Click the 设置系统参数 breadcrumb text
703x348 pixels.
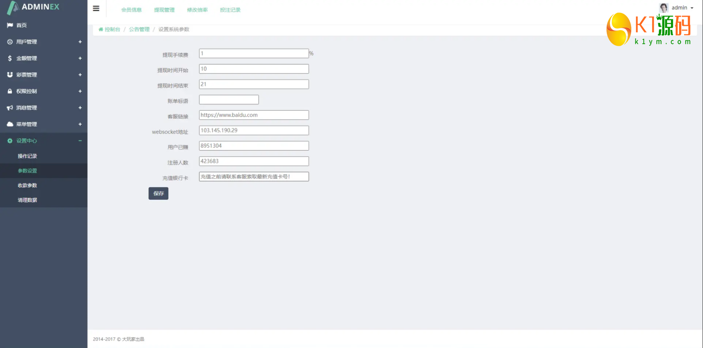(x=174, y=29)
